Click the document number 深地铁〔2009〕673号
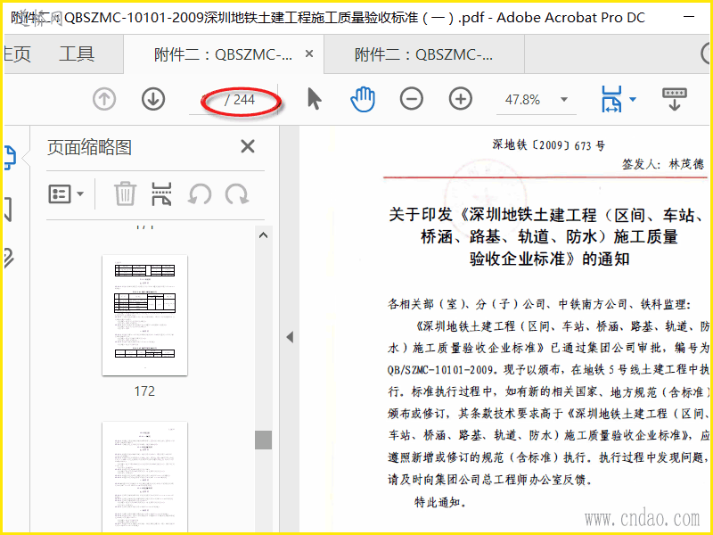 tap(549, 145)
